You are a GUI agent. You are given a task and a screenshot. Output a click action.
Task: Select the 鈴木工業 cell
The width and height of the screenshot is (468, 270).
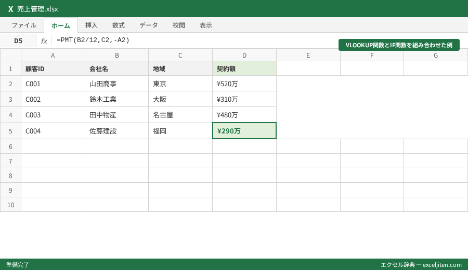tap(116, 99)
